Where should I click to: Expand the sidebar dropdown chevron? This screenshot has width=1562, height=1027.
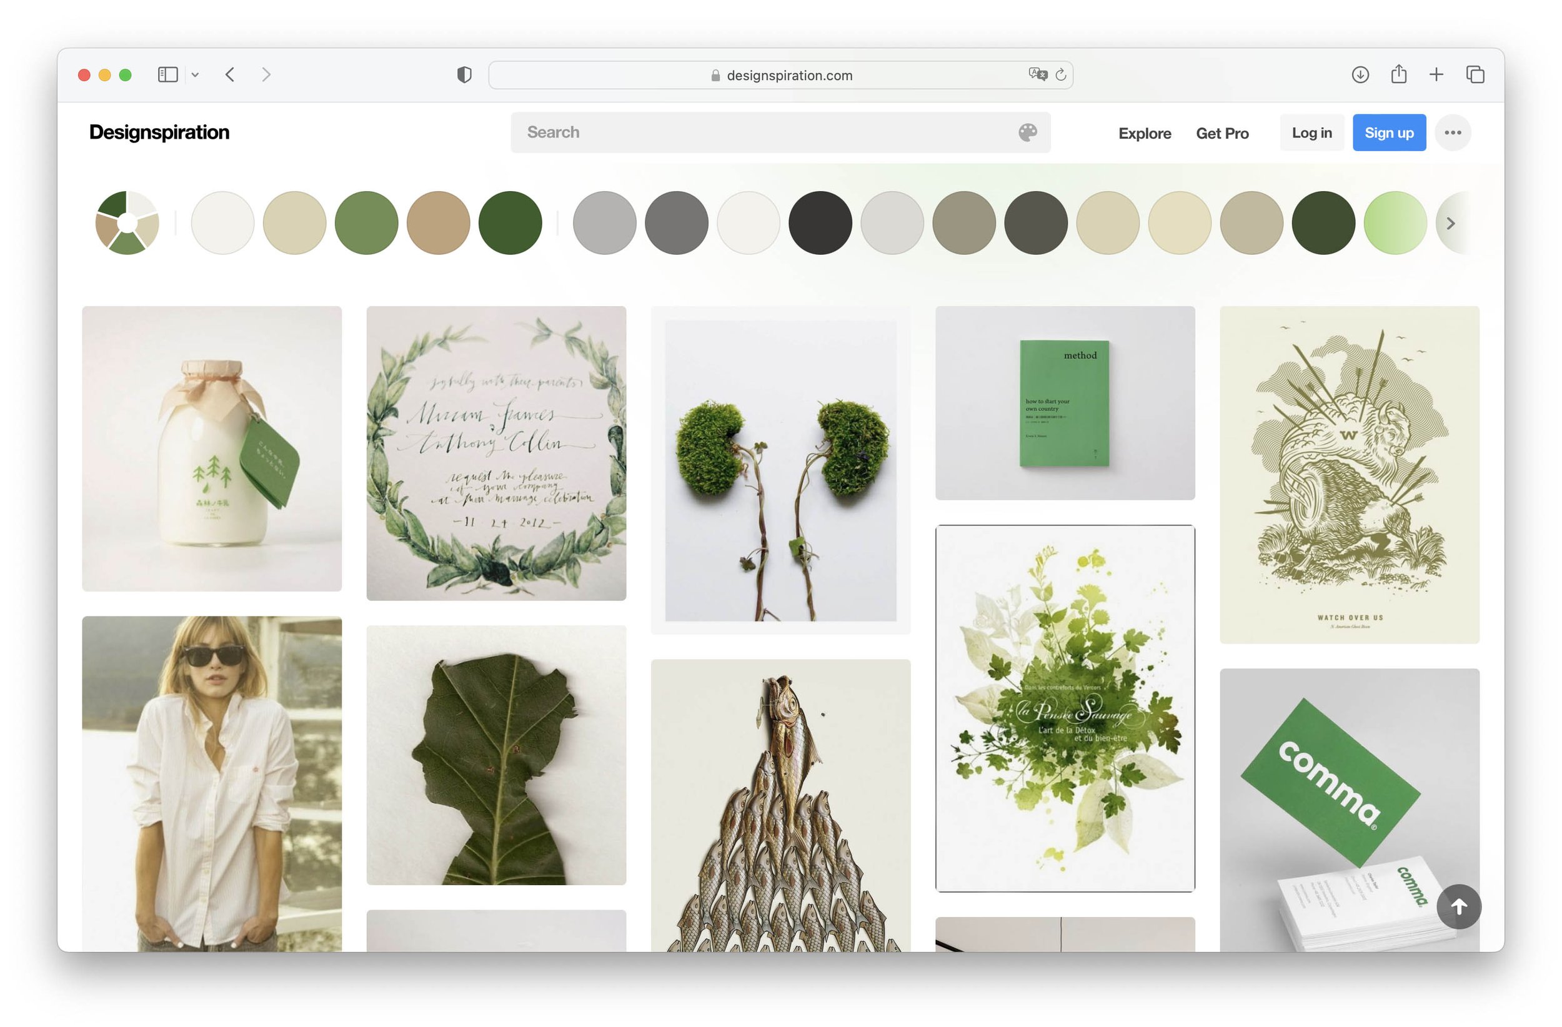click(195, 75)
